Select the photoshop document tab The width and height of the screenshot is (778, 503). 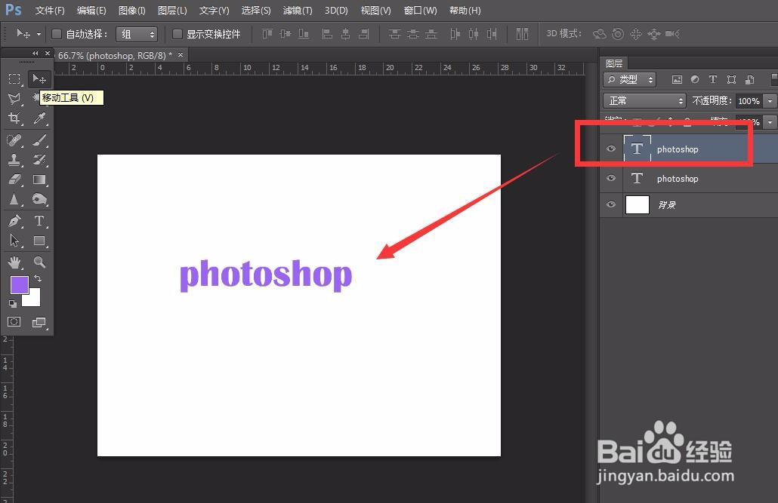tap(115, 56)
